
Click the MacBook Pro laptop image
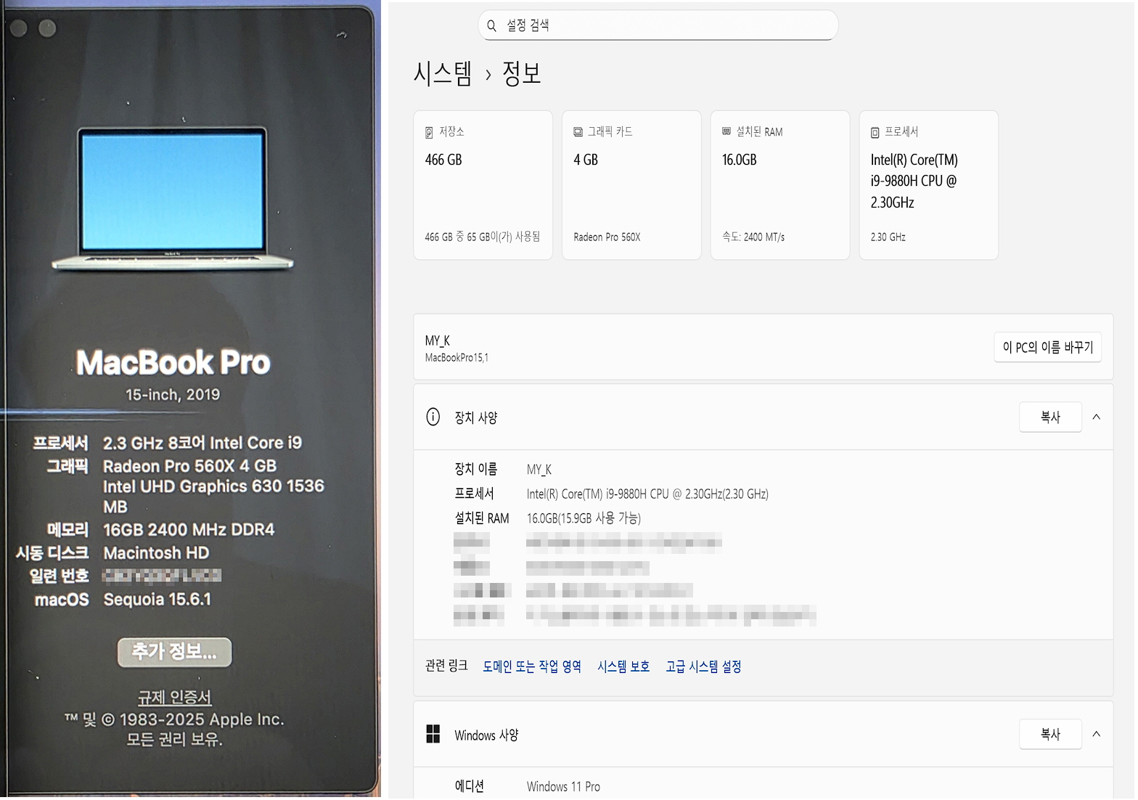173,198
